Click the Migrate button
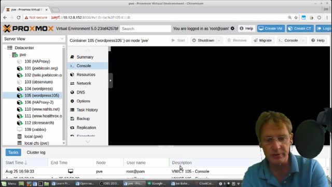The width and height of the screenshot is (332, 187). pyautogui.click(x=263, y=41)
